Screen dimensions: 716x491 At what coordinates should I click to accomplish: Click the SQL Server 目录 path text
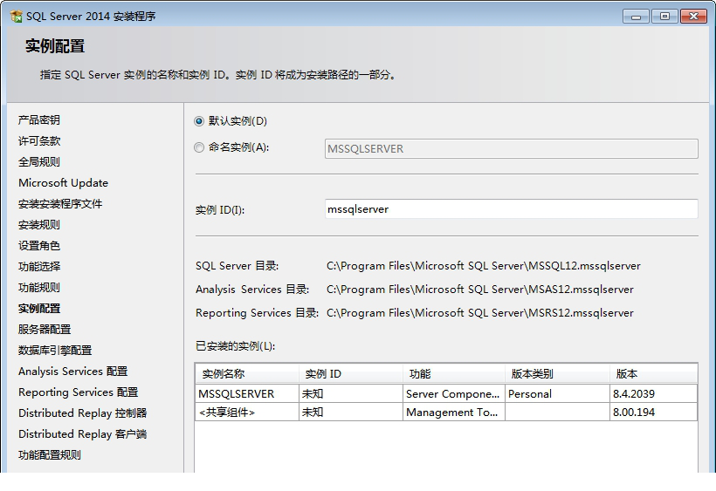(x=484, y=266)
